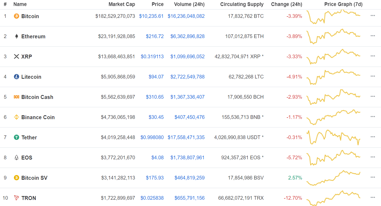Click Ethereum's price $216.72 link
Viewport: 381px width, 206px height.
pos(155,36)
